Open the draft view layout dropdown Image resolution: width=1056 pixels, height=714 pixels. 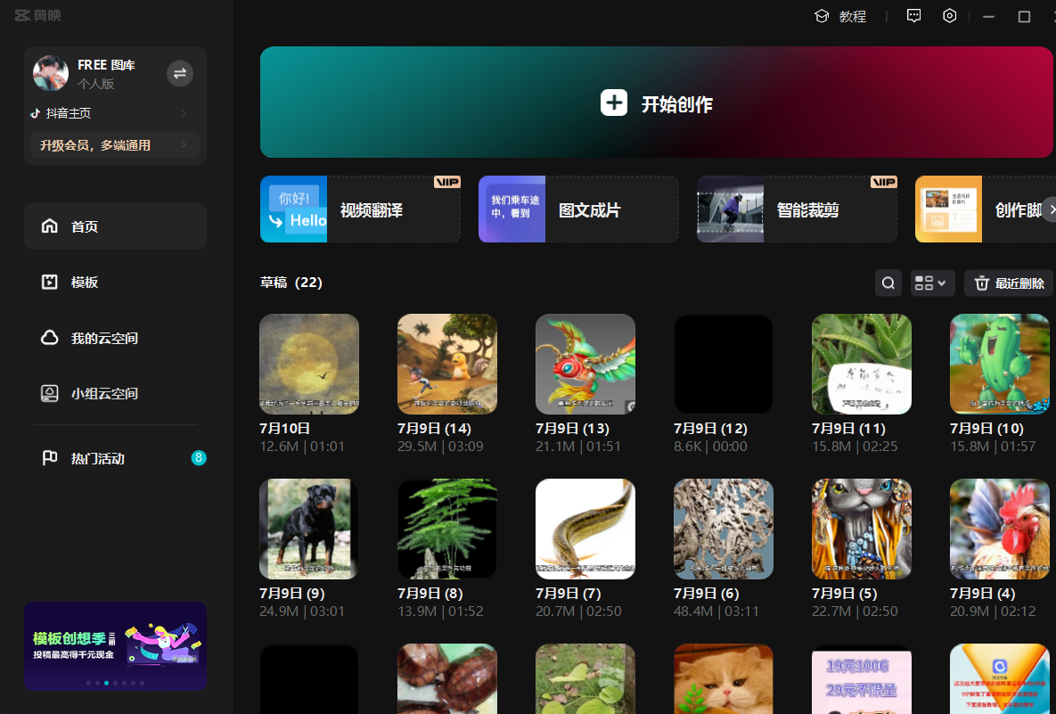tap(932, 283)
